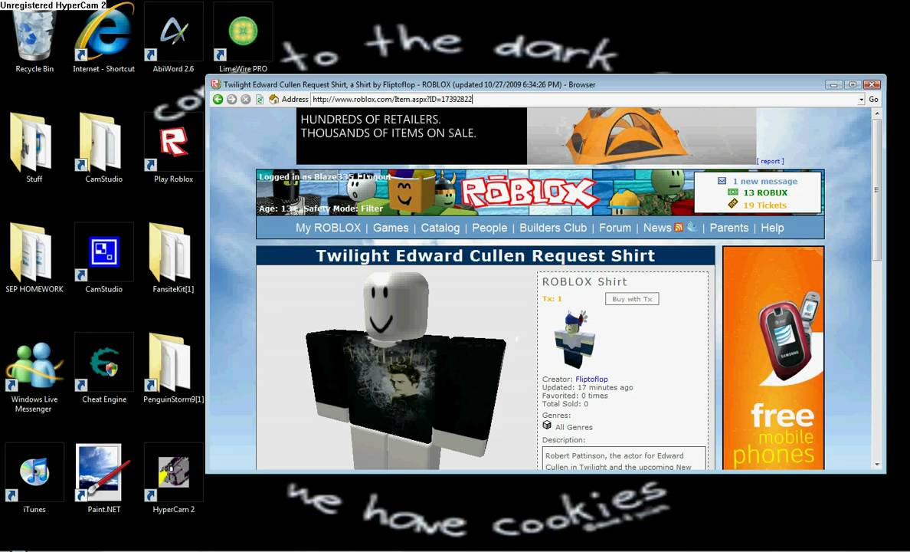The height and width of the screenshot is (552, 910).
Task: Click the 13 ROBUX balance link
Action: (765, 193)
